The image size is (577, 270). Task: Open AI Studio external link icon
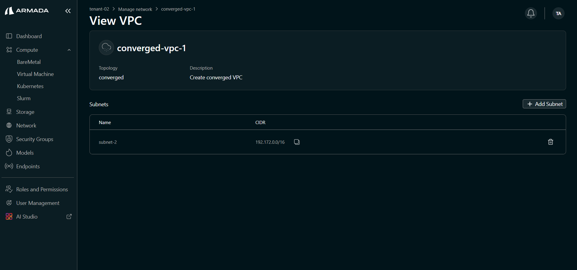[x=69, y=216]
